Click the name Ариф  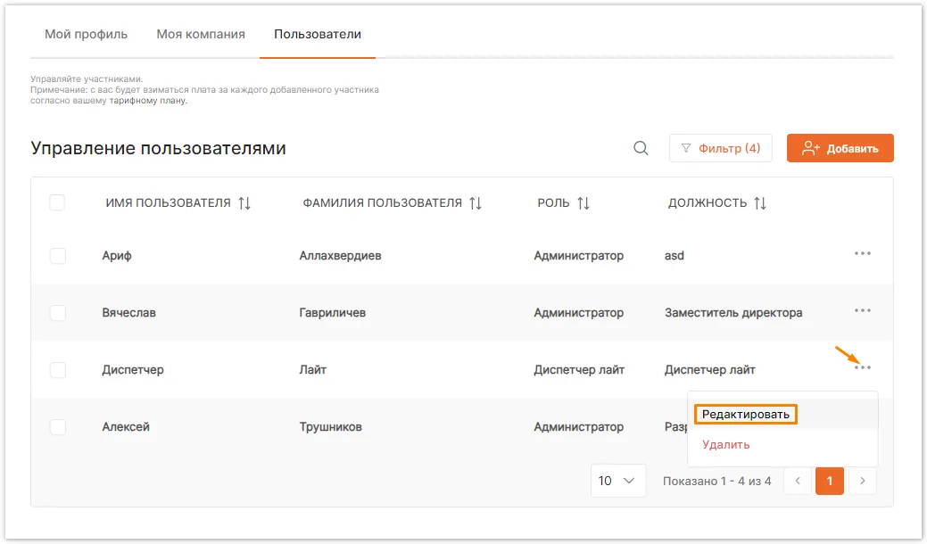pyautogui.click(x=117, y=256)
